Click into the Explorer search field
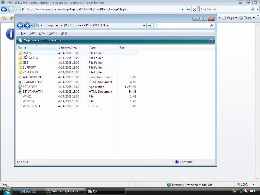 (x=182, y=25)
